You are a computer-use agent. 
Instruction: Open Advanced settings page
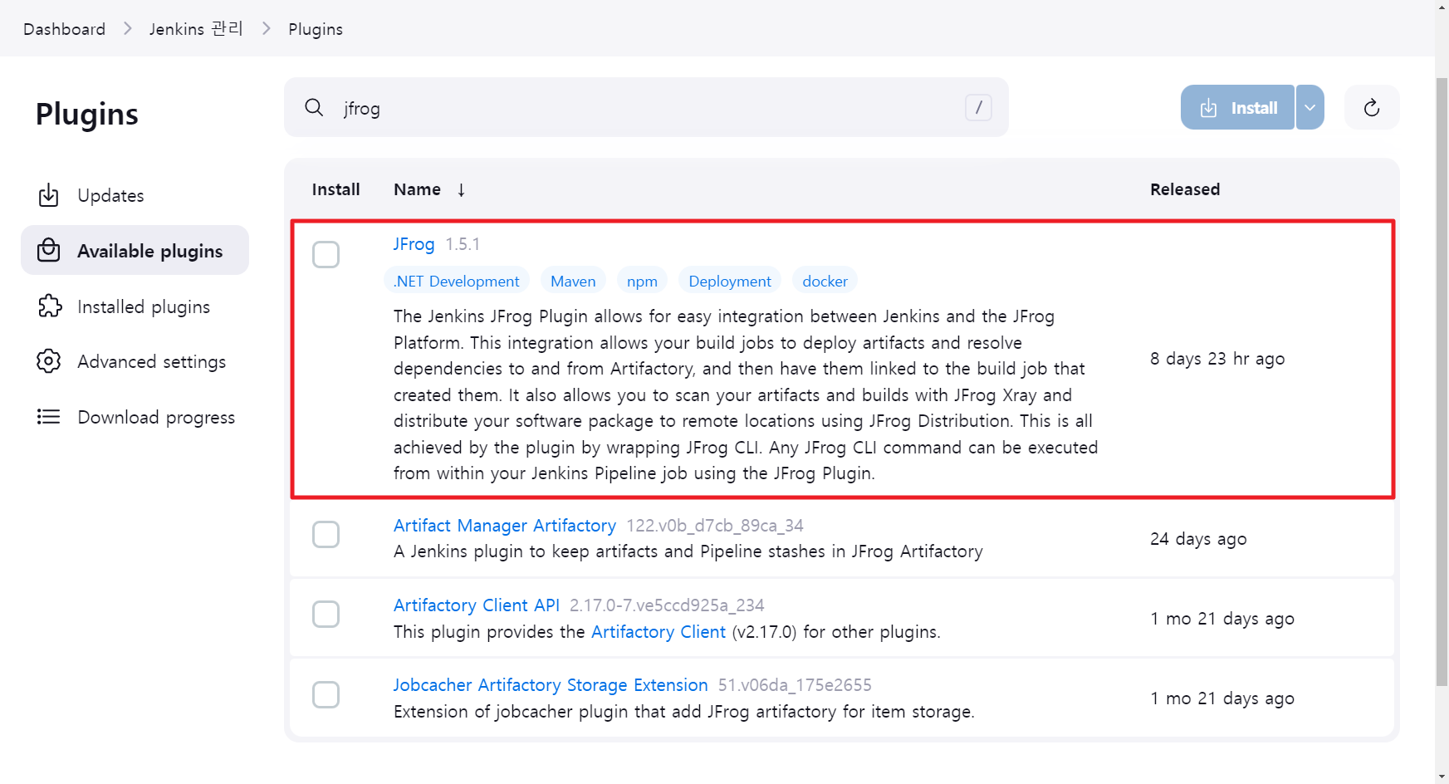tap(135, 361)
